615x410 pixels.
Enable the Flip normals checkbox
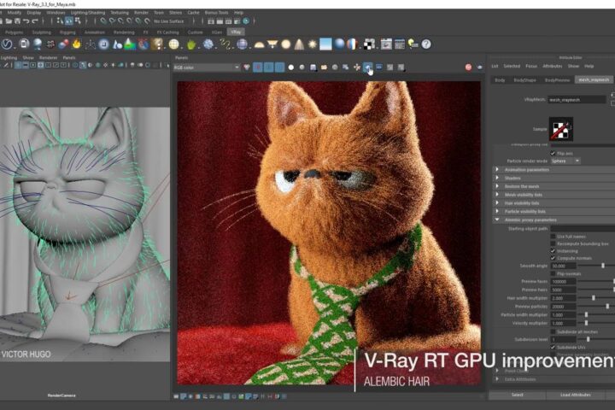[x=553, y=273]
